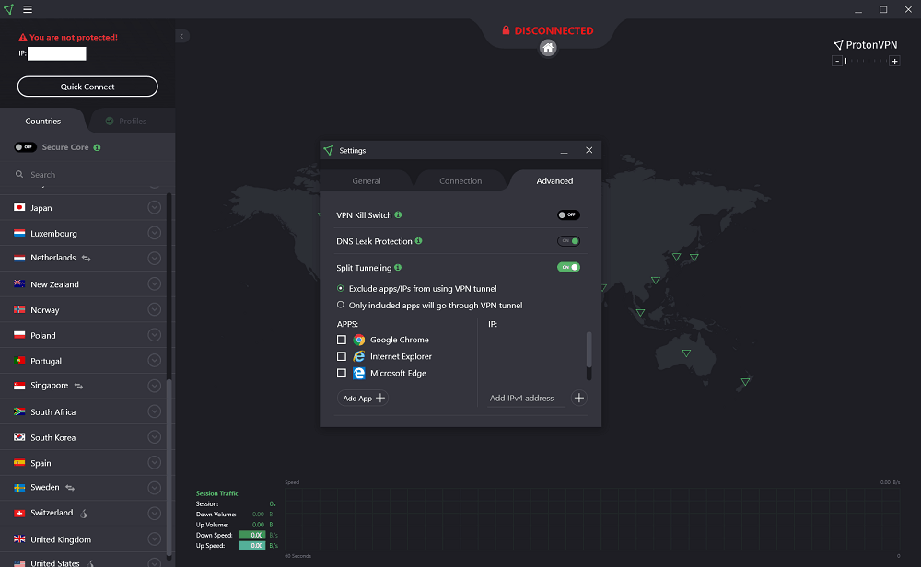Expand the Japan server list
Viewport: 921px width, 567px height.
[155, 207]
